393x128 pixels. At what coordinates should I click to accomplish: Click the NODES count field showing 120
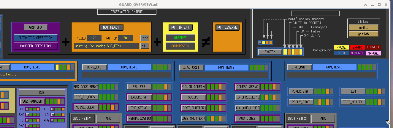click(94, 38)
